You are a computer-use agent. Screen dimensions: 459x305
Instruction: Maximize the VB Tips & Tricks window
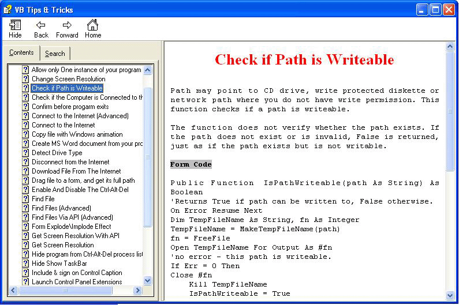pyautogui.click(x=436, y=10)
